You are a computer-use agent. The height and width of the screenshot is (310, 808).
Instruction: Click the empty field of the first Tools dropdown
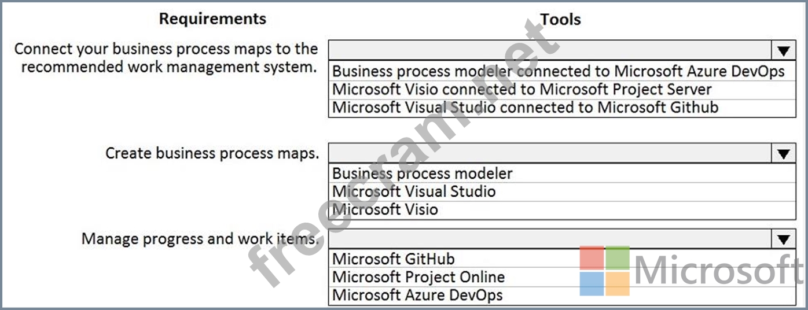[550, 50]
